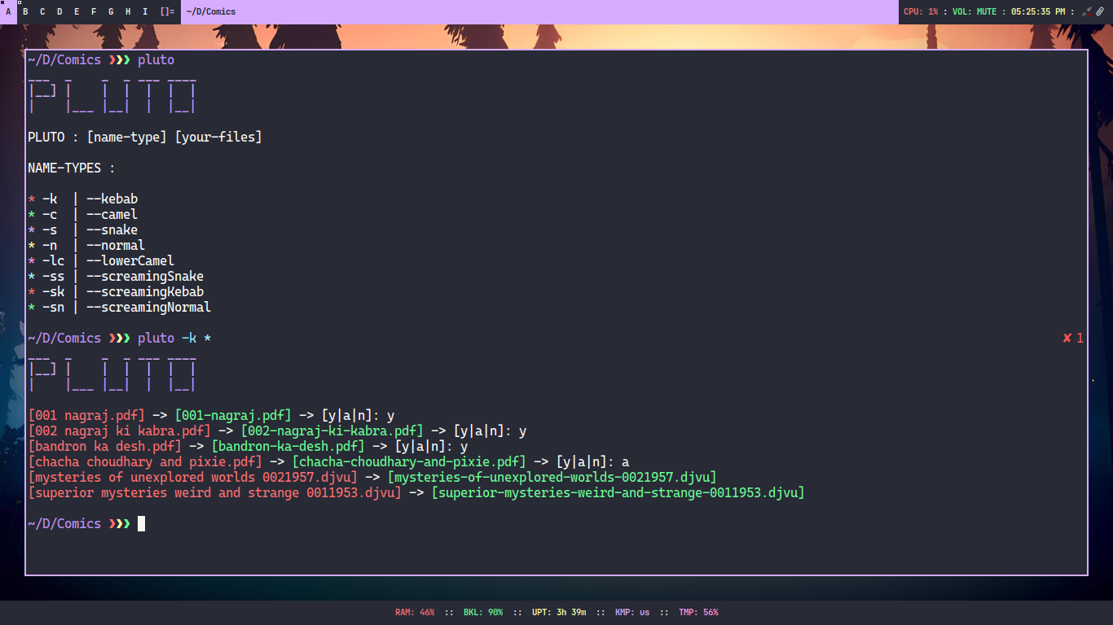The image size is (1113, 625).
Task: Switch to workspace tag I
Action: point(145,11)
